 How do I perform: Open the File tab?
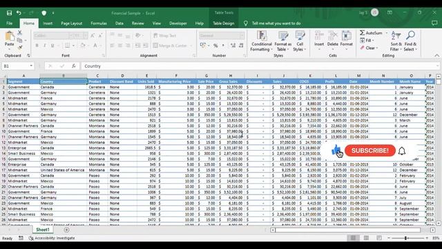(10, 24)
